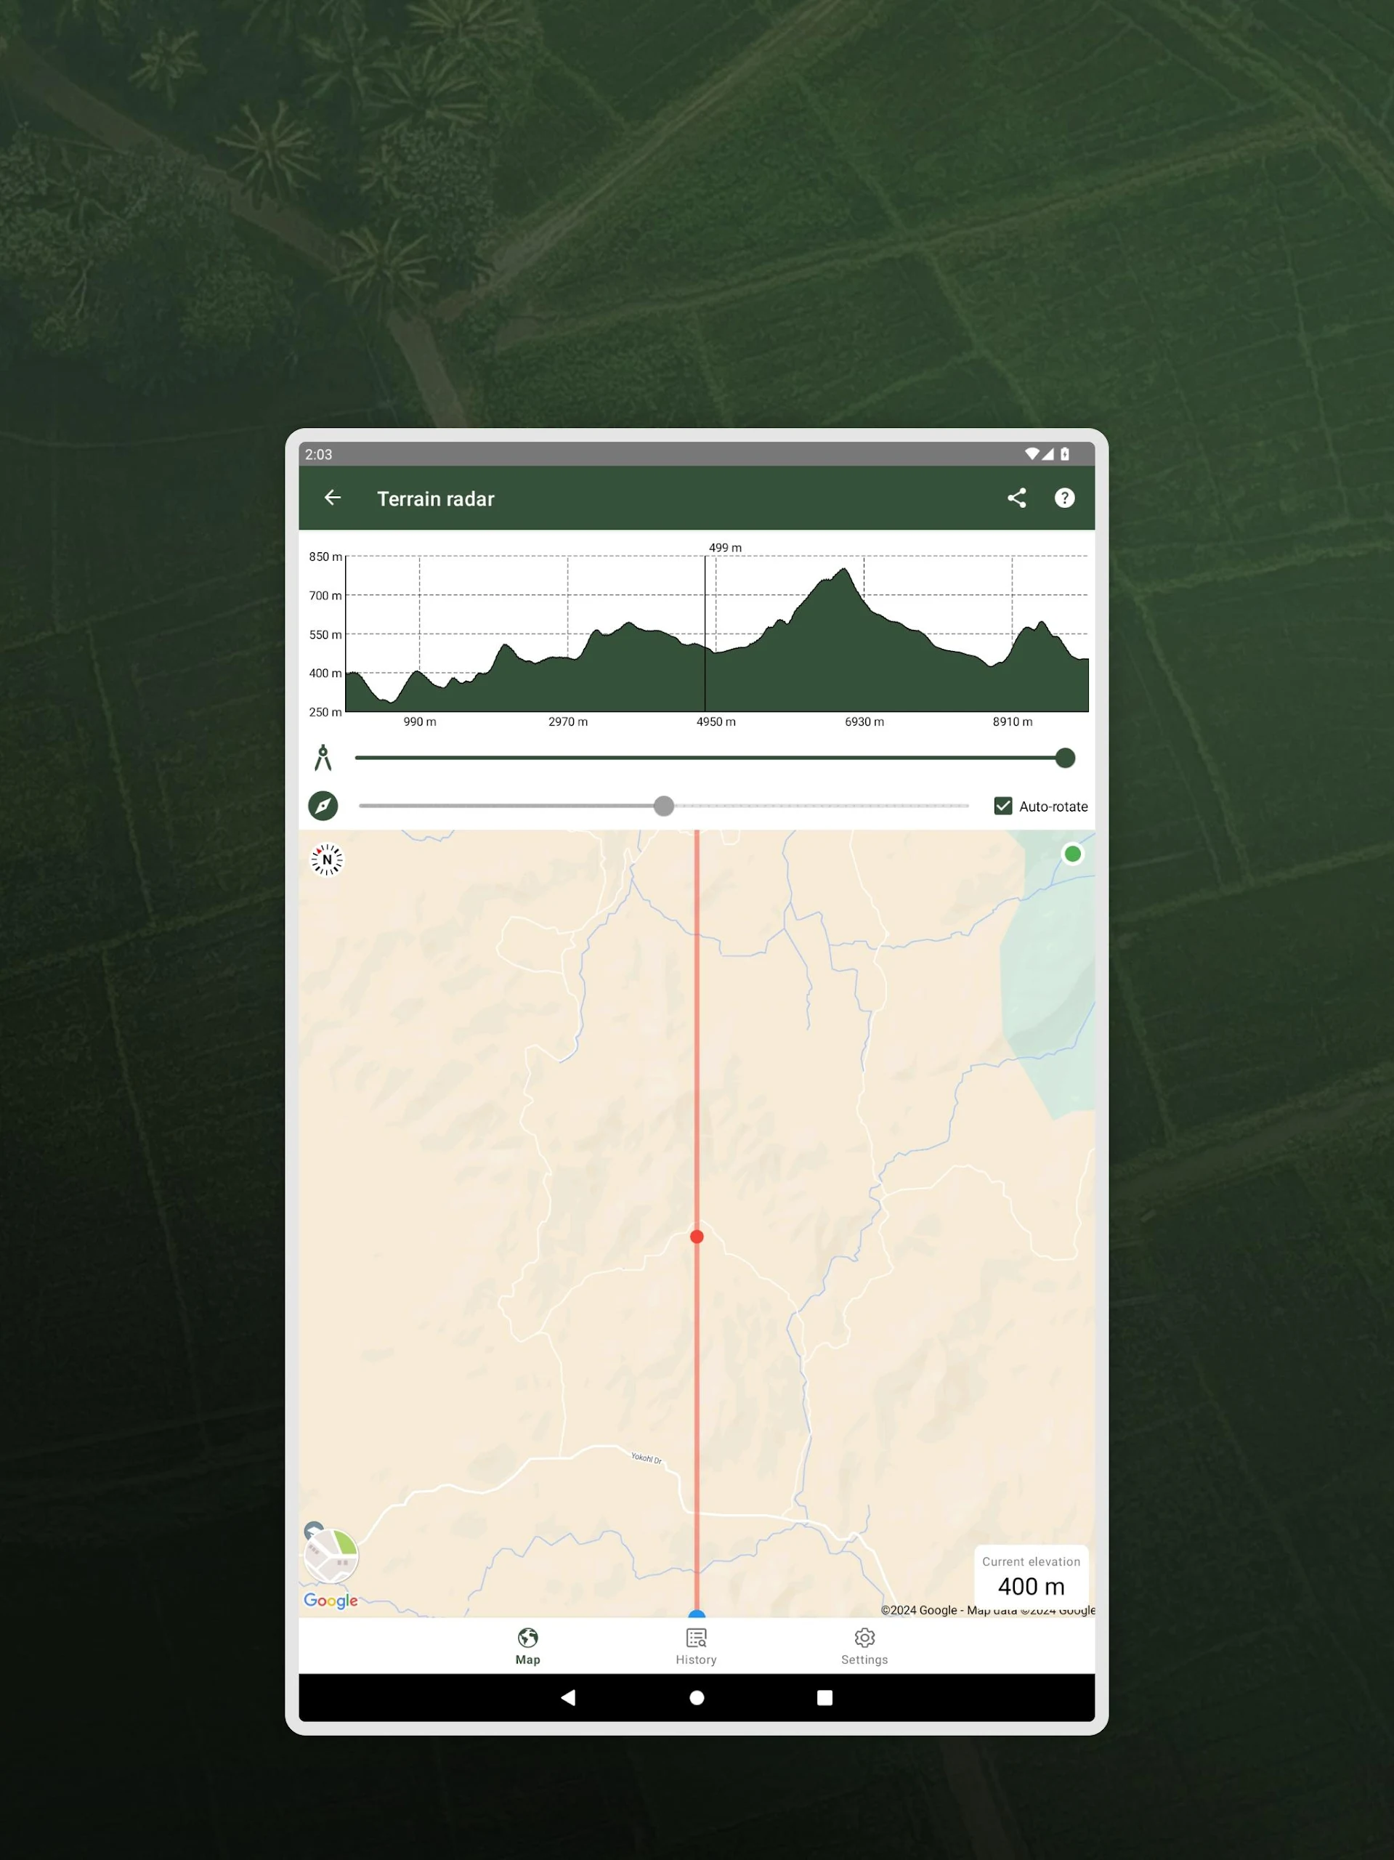Go back using the arrow in header

pos(332,498)
